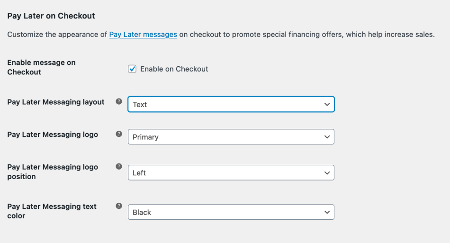The image size is (450, 243).
Task: Open the layout dropdown showing Text
Action: 231,104
